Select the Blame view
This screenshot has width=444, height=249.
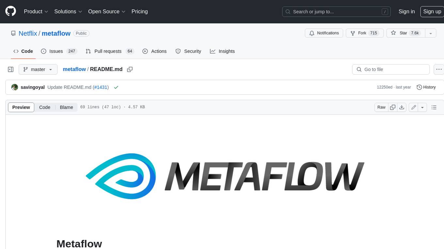point(66,107)
